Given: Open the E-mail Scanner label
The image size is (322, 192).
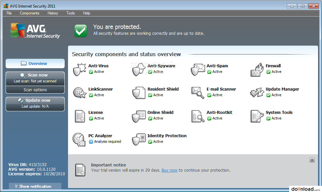Looking at the screenshot, I should [x=221, y=89].
